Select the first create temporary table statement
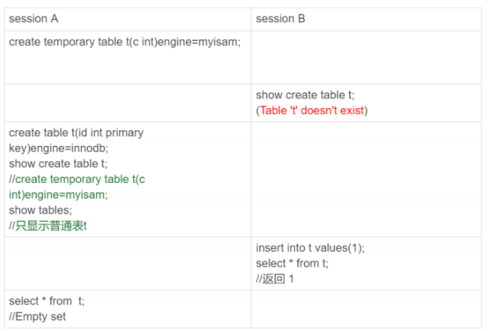This screenshot has width=488, height=331. pos(125,42)
